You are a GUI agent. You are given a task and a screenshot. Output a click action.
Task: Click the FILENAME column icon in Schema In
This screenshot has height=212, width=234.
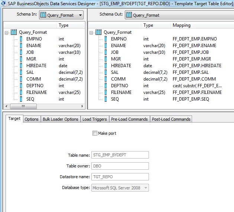coord(21,92)
